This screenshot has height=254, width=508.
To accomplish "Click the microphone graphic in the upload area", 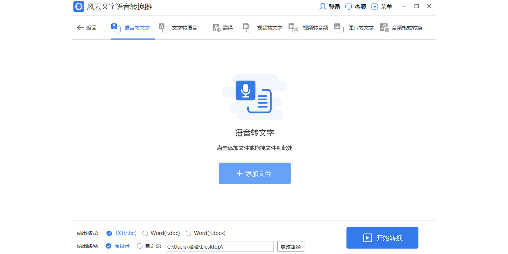I will click(246, 91).
